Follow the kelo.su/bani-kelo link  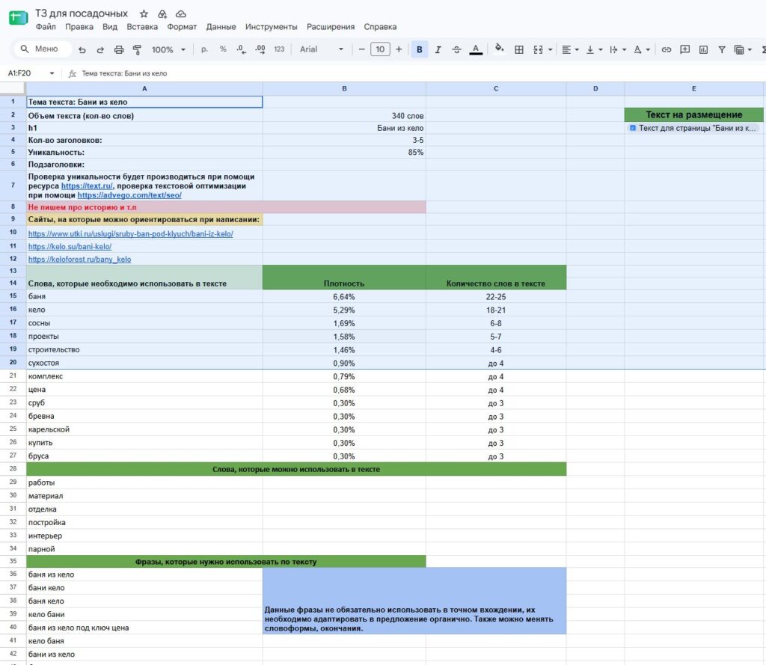tap(70, 247)
